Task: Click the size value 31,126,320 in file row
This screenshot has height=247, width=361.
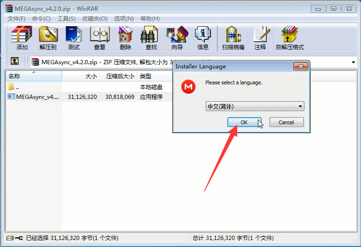Action: (82, 97)
